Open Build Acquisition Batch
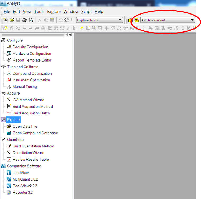The width and height of the screenshot is (201, 199). point(31,113)
